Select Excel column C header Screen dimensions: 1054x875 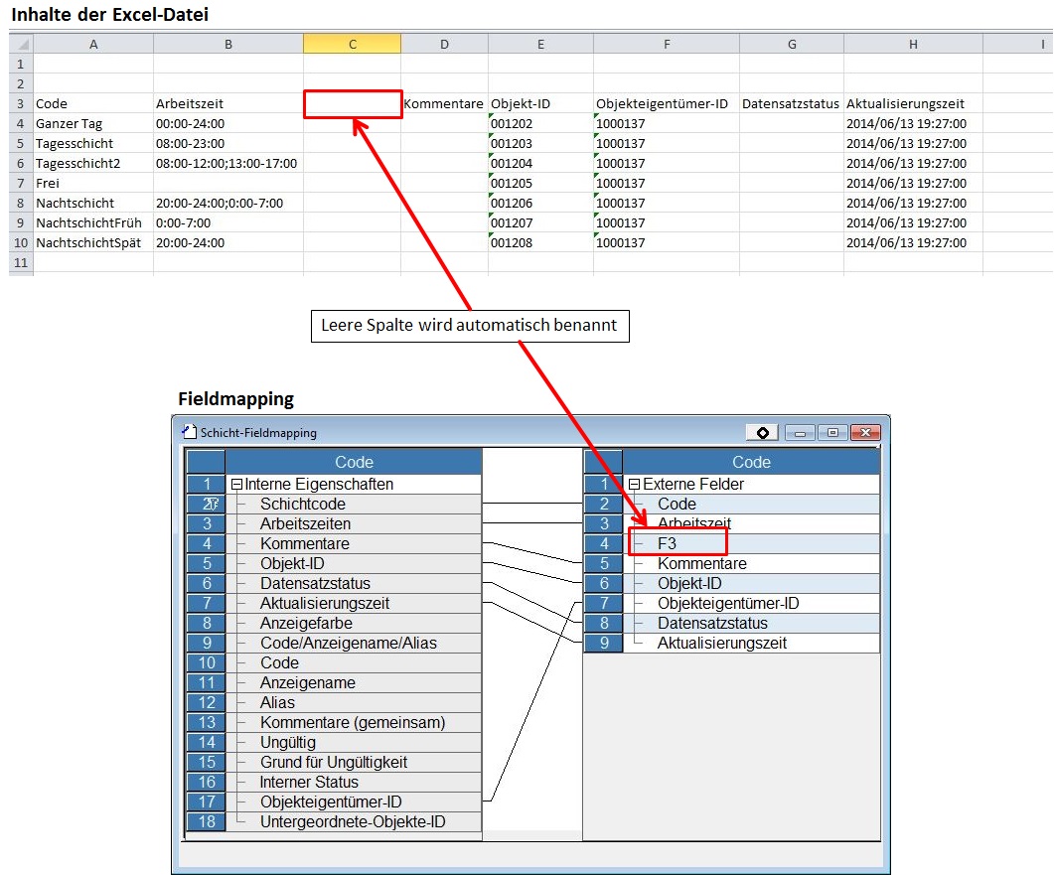pyautogui.click(x=353, y=44)
